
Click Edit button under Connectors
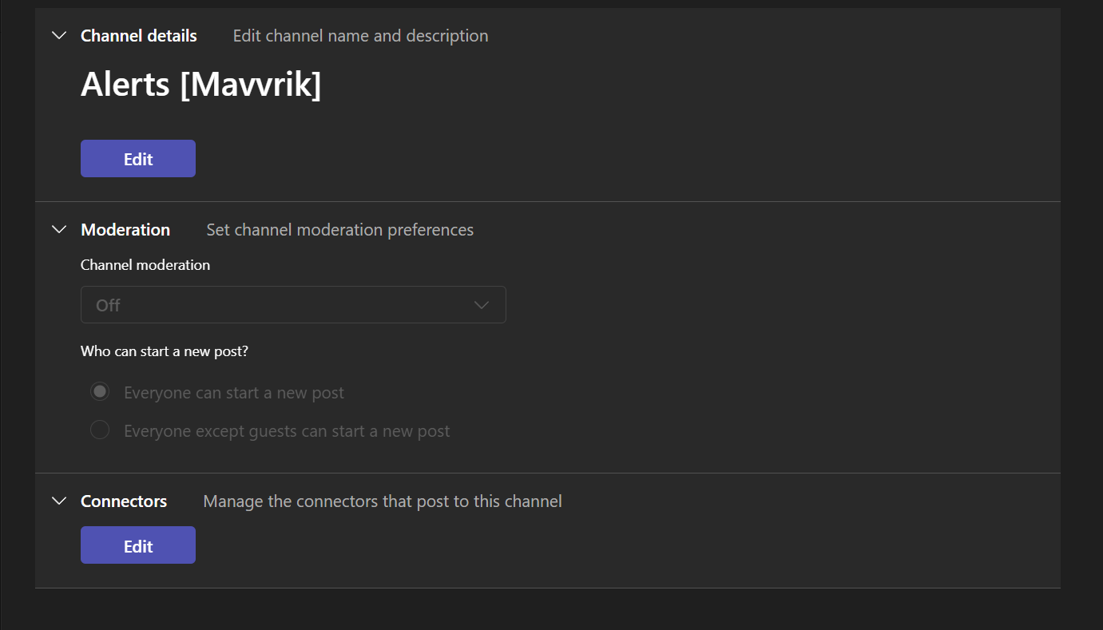138,545
